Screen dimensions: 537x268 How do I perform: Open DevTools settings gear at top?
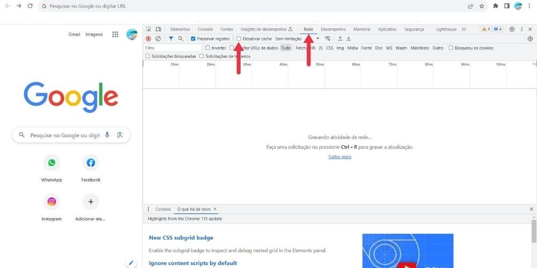pyautogui.click(x=512, y=29)
